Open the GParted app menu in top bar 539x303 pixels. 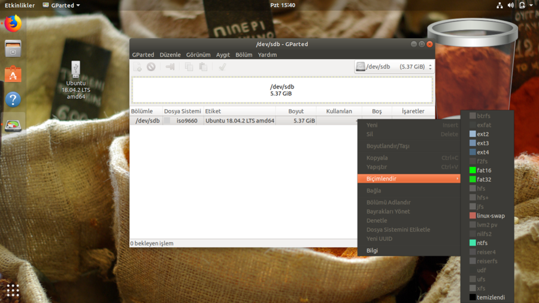click(61, 5)
